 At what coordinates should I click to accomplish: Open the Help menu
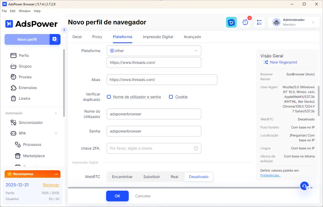point(37,11)
